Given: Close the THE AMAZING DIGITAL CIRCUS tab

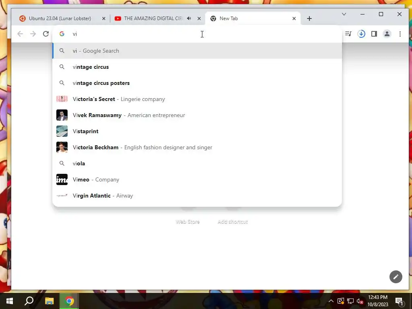Looking at the screenshot, I should 199,19.
